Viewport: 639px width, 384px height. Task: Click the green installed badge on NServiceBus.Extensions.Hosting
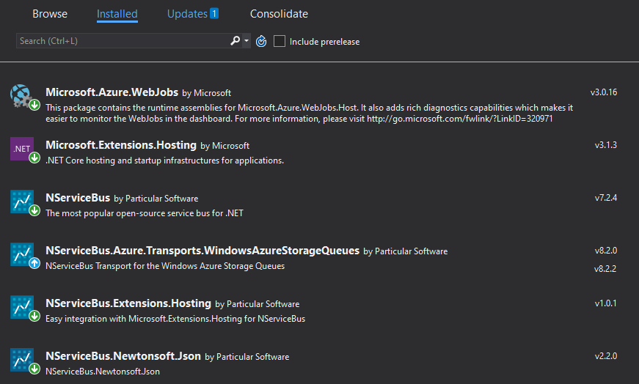34,316
